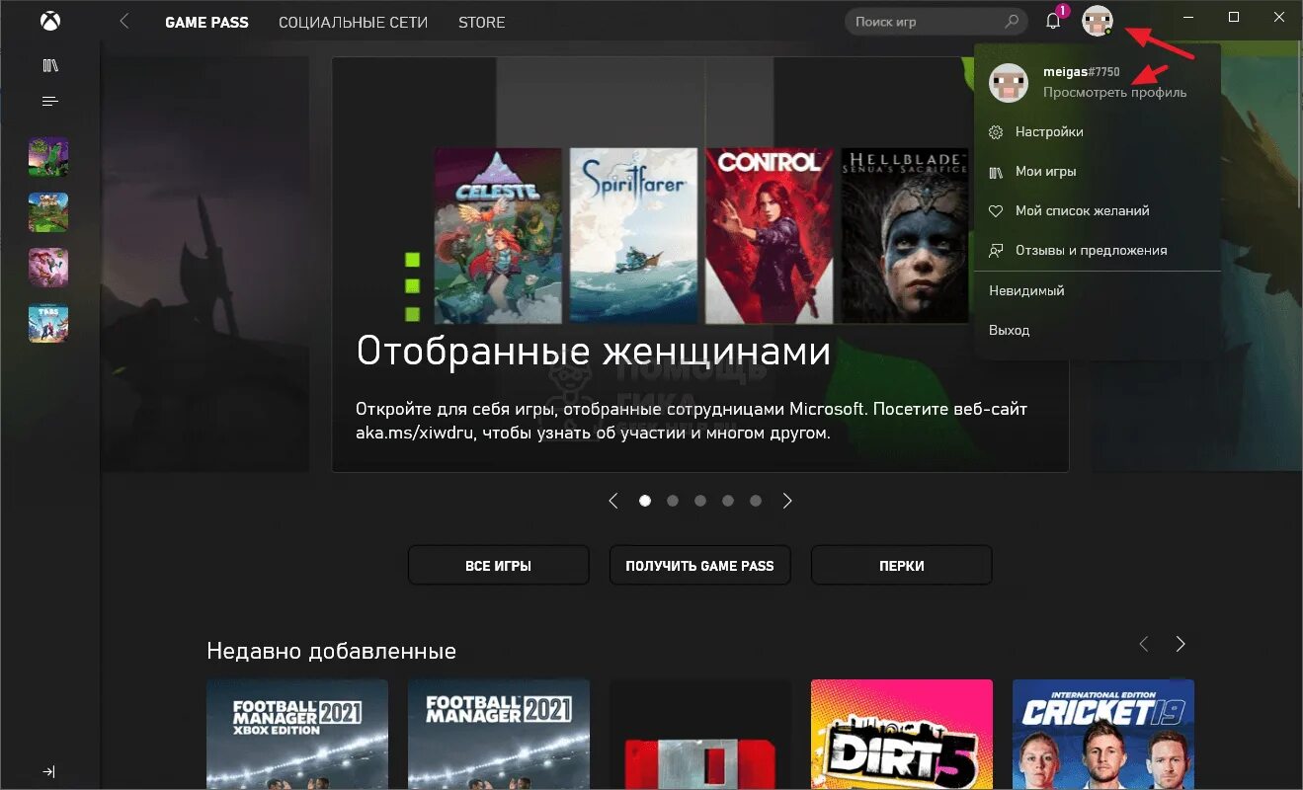Minimize the Xbox app window
The image size is (1303, 790).
tap(1188, 17)
